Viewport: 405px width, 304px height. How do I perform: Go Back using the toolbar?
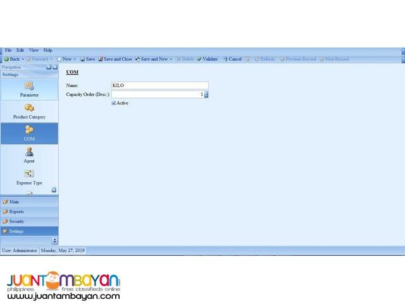12,59
